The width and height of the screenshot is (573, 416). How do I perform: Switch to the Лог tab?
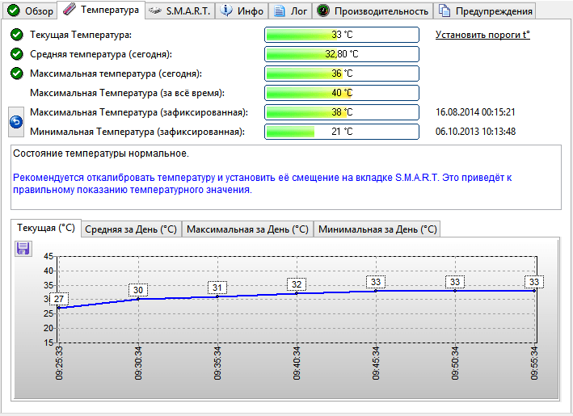pos(290,11)
